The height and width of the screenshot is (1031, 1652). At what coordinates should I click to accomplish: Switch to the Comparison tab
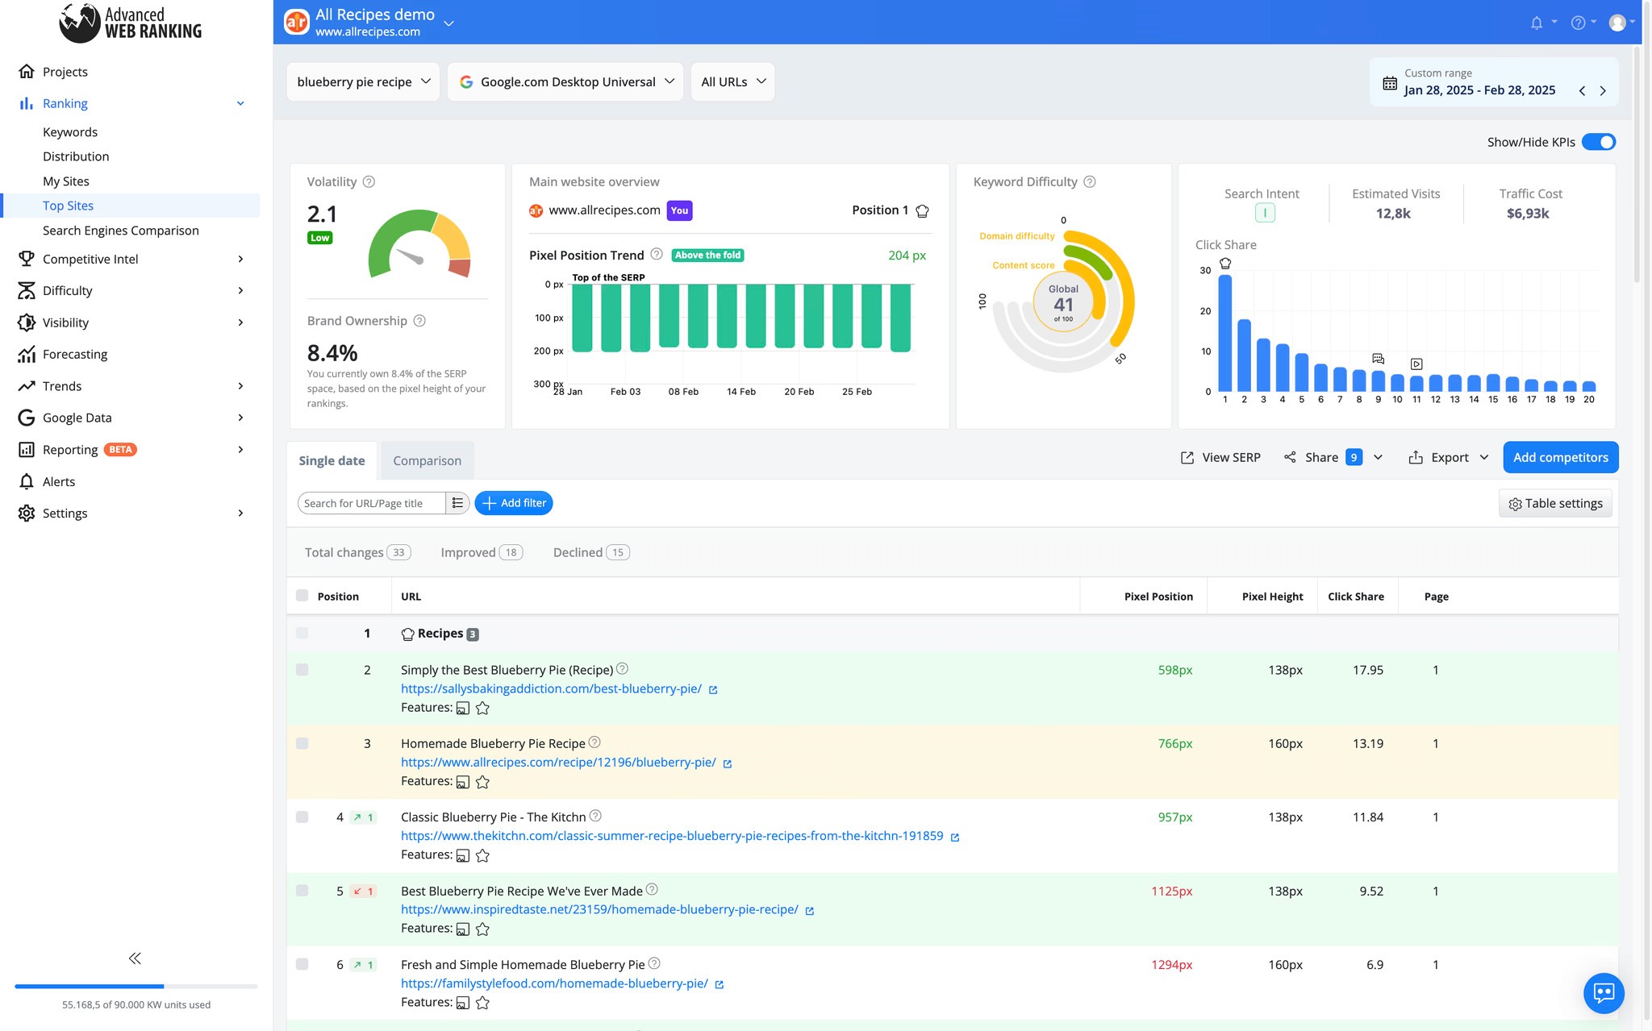point(427,460)
